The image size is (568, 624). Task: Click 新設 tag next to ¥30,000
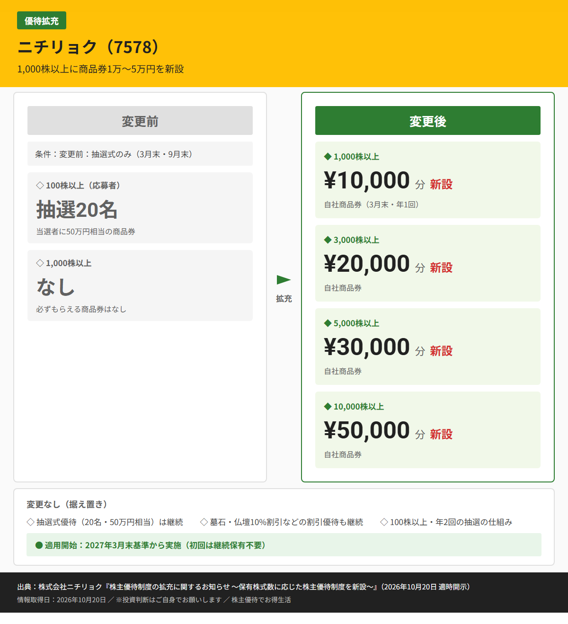point(441,351)
